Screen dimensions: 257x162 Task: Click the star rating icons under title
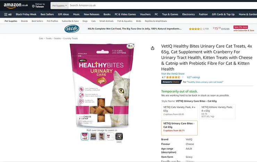tap(173, 77)
